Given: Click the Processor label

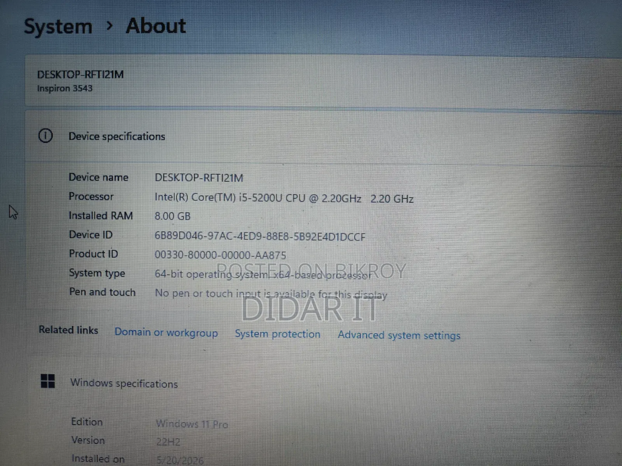Looking at the screenshot, I should click(91, 196).
